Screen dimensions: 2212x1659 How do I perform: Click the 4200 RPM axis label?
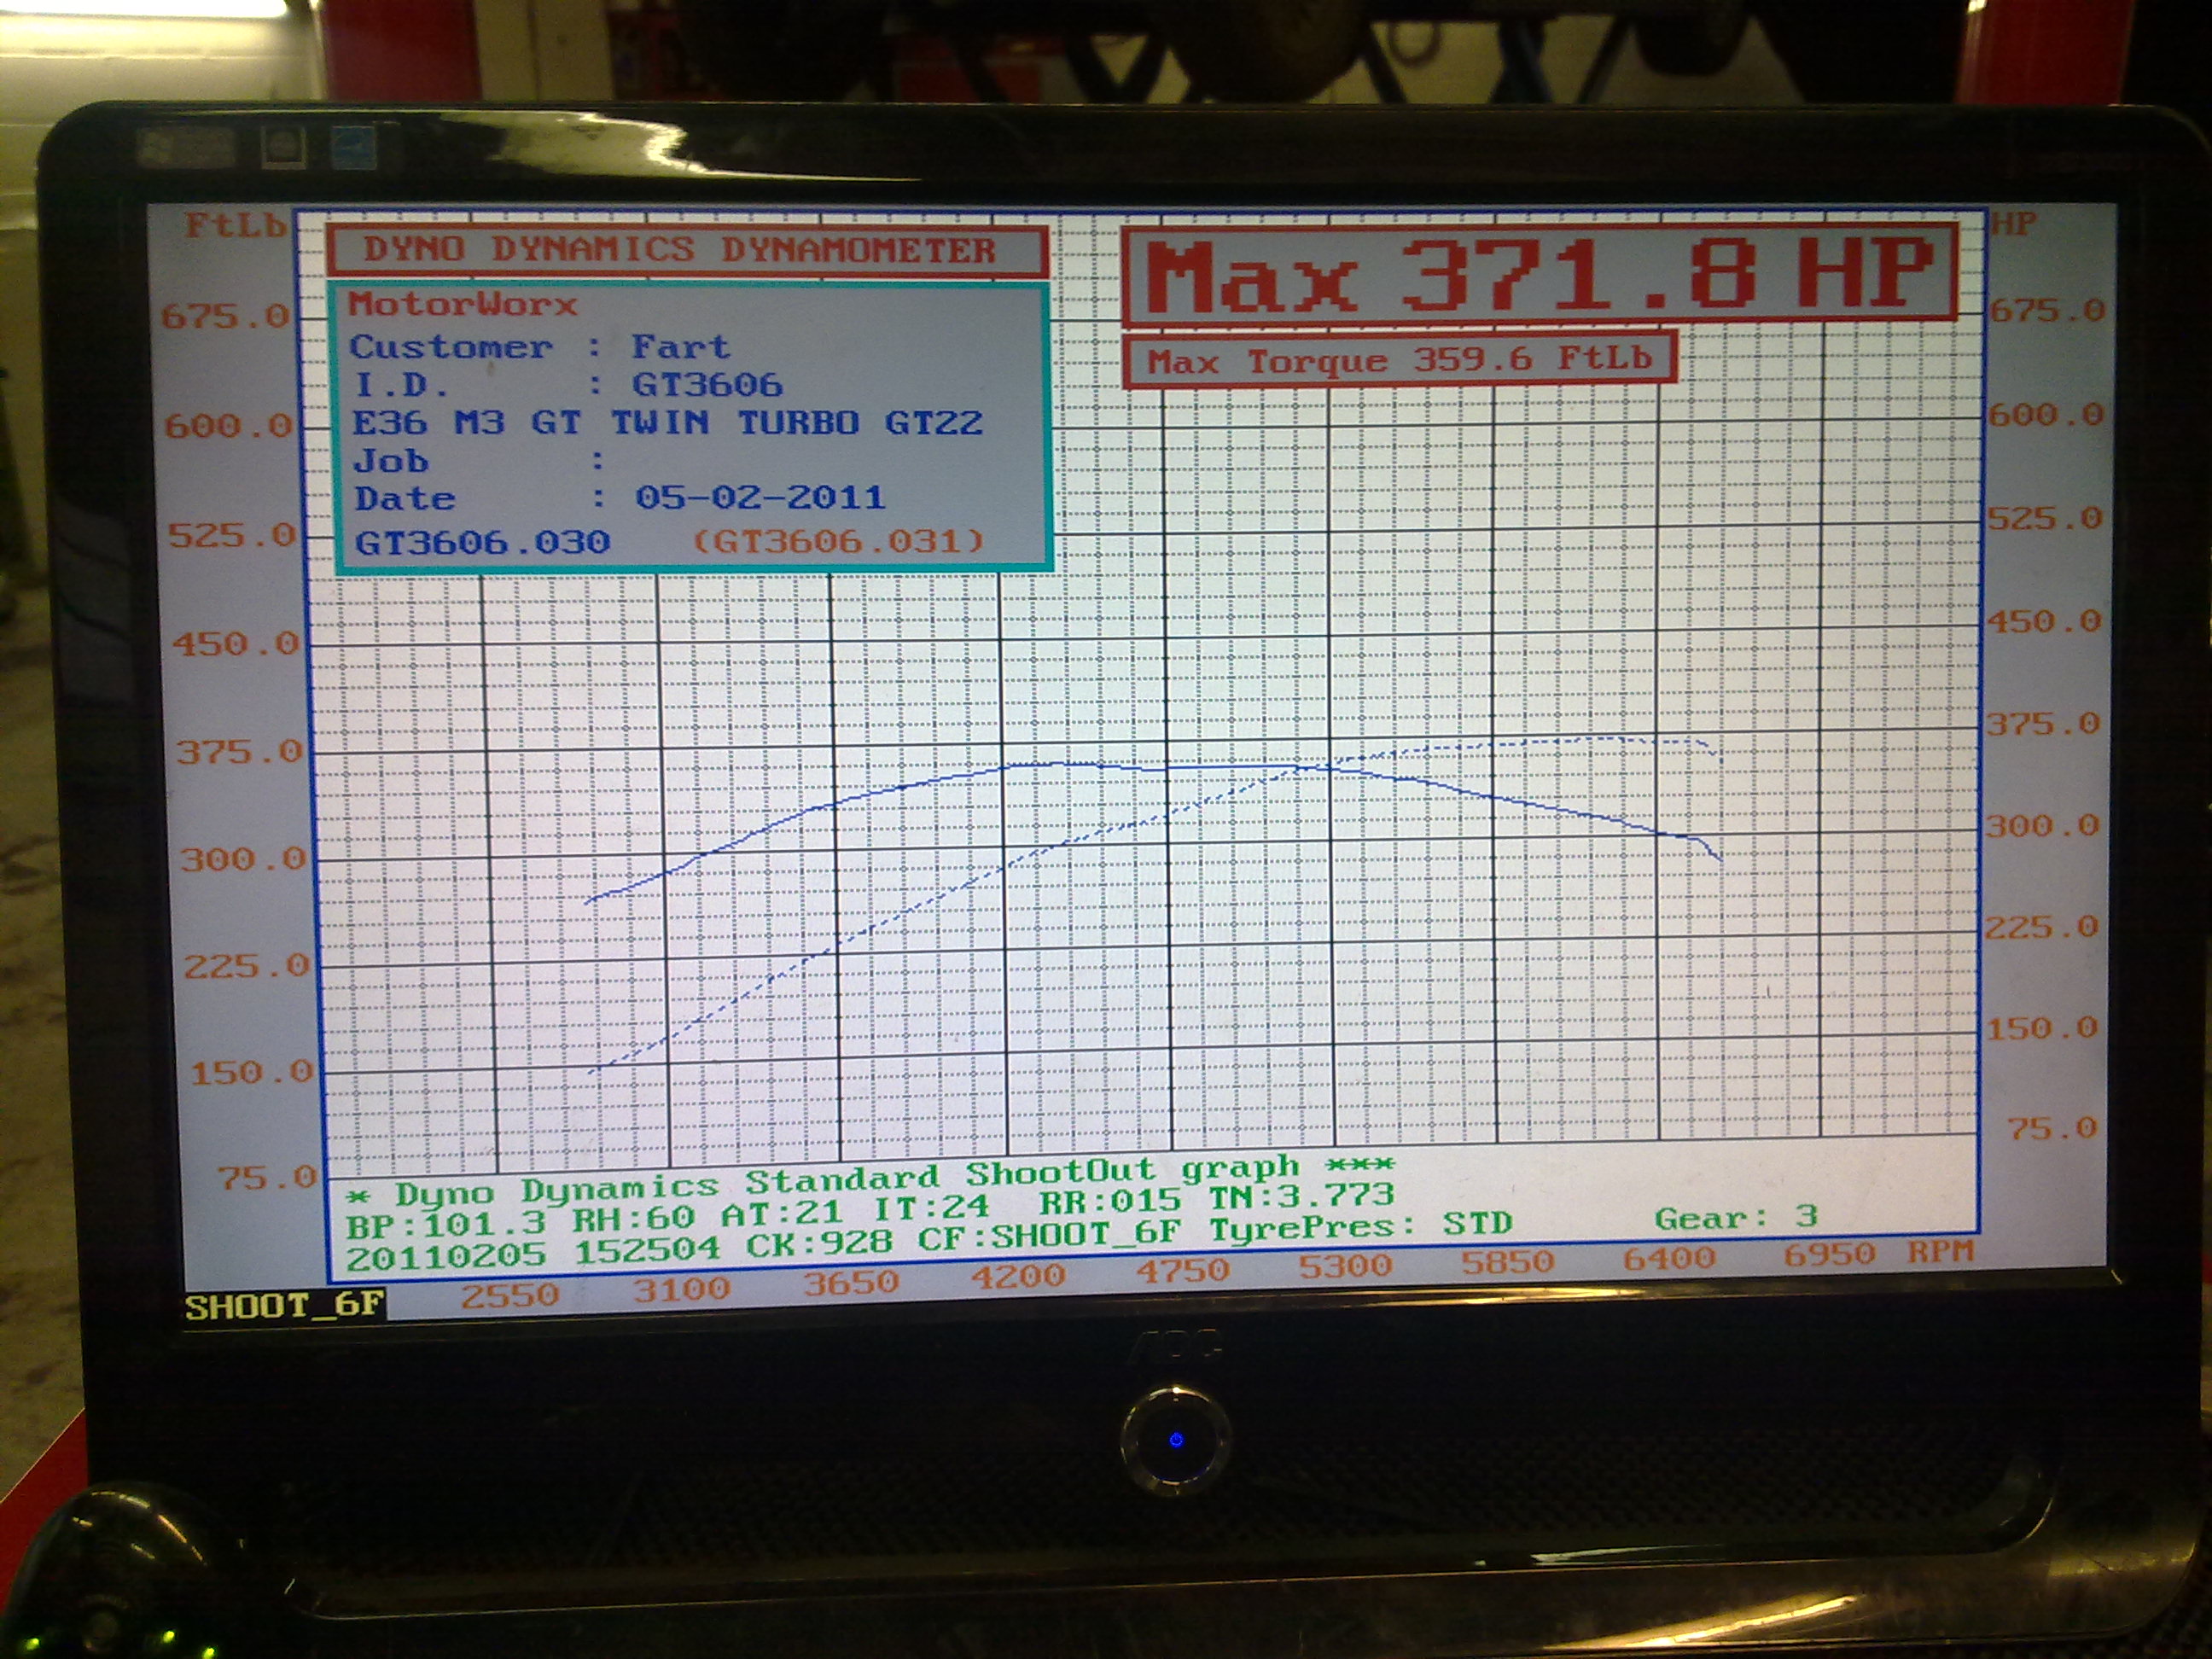pyautogui.click(x=1018, y=1277)
